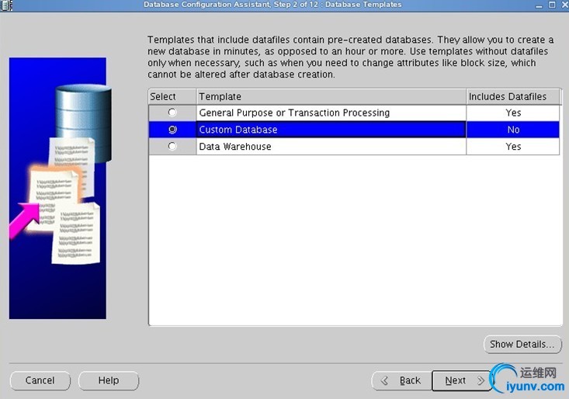
Task: Click 'Yes' datafiles cell in General Purpose row
Action: [x=513, y=113]
